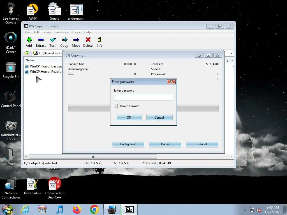Image resolution: width=287 pixels, height=215 pixels.
Task: Open the Extras desktop folder
Action: point(11,157)
